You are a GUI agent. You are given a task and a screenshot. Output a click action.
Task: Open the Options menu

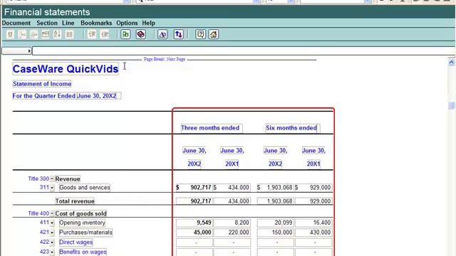(127, 23)
